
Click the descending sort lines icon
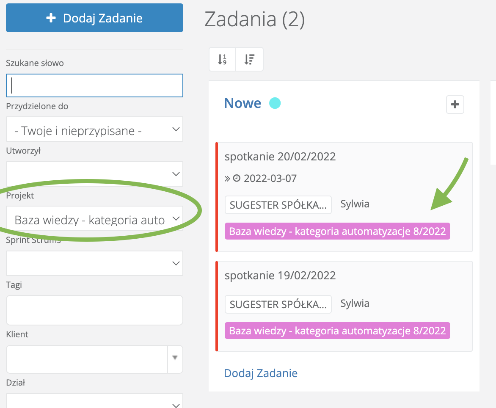coord(249,59)
